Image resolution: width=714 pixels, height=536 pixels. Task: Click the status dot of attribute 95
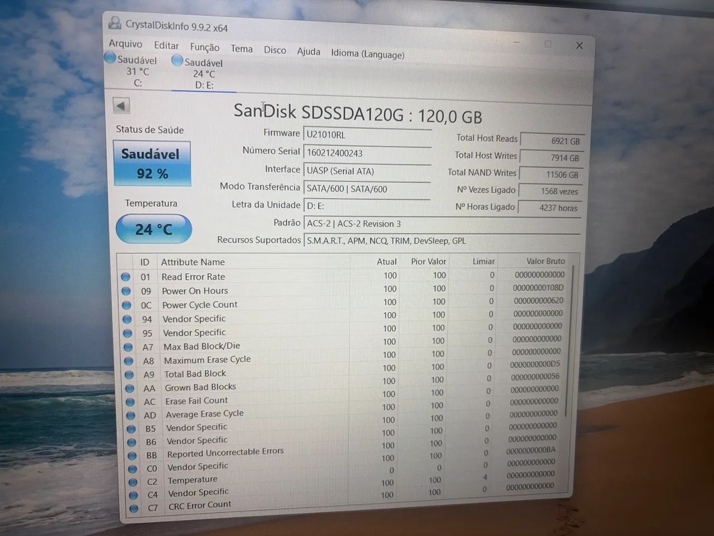point(128,333)
